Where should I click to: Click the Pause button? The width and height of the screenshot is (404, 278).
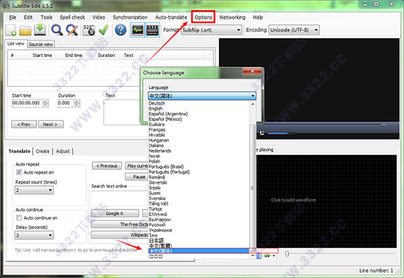[137, 177]
